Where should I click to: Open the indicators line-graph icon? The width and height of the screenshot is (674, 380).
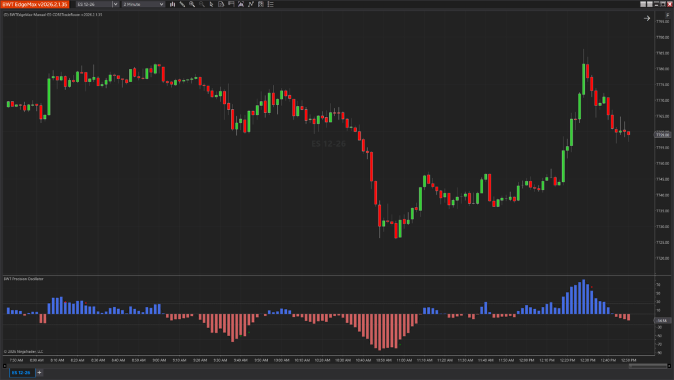tap(251, 5)
